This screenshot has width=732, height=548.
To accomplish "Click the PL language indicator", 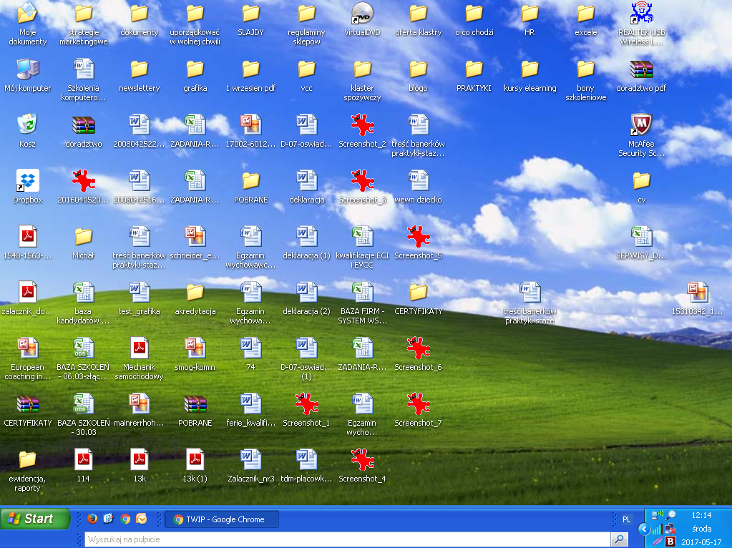I will pos(627,519).
